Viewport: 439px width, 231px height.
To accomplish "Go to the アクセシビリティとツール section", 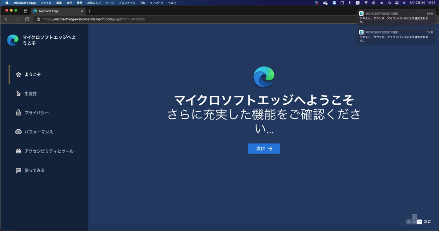I will pos(49,151).
